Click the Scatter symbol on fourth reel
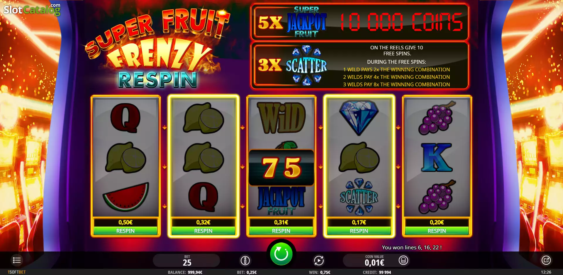Viewport: 563px width, 275px height. [359, 197]
